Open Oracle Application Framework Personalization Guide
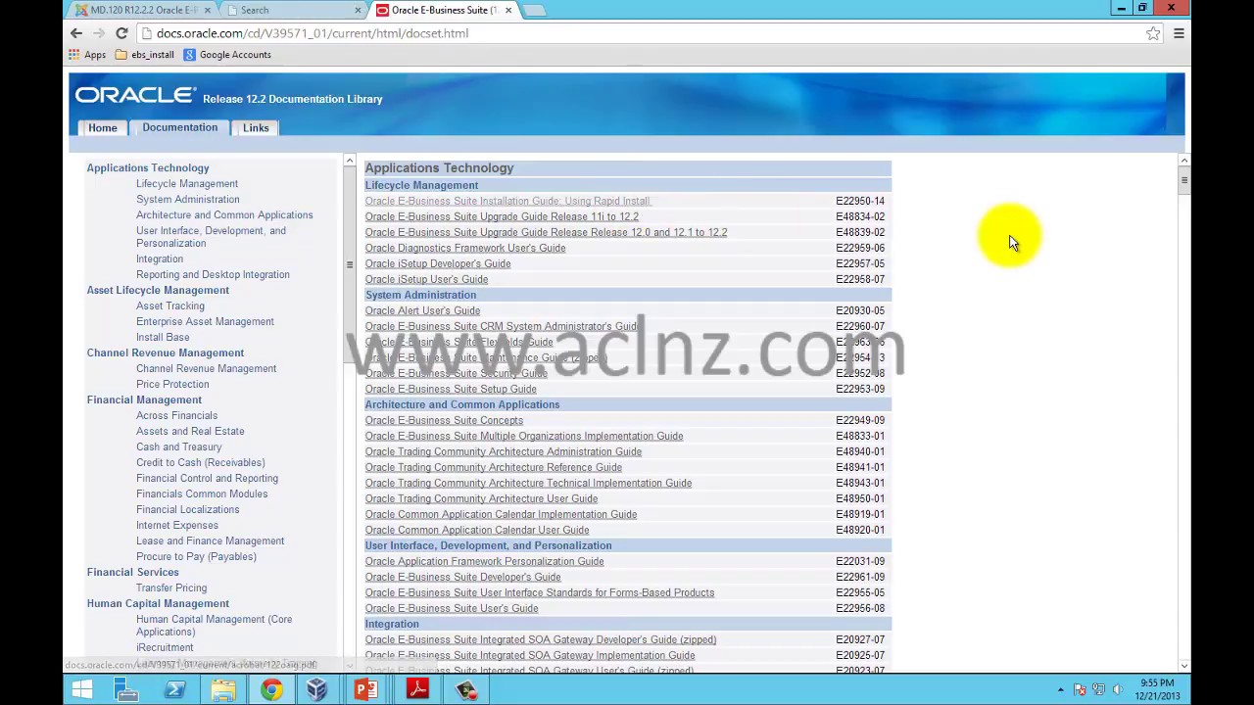 (484, 562)
